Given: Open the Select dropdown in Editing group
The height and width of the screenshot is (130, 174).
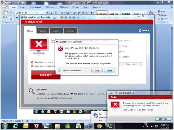Looking at the screenshot, I should (163, 19).
